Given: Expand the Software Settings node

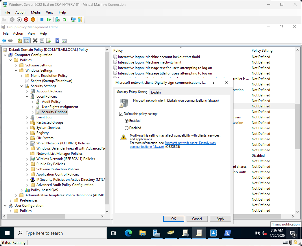Looking at the screenshot, I should 16,66.
